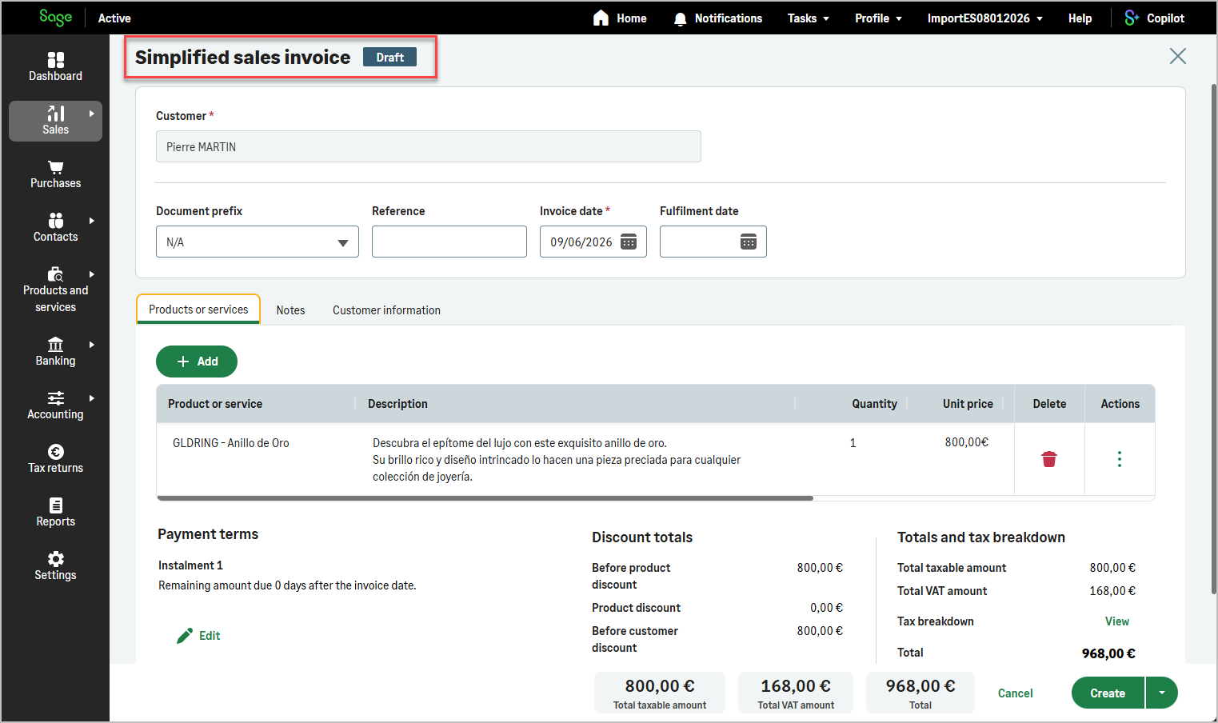Viewport: 1218px width, 723px height.
Task: Open the Dashboard sidebar icon
Action: point(55,66)
